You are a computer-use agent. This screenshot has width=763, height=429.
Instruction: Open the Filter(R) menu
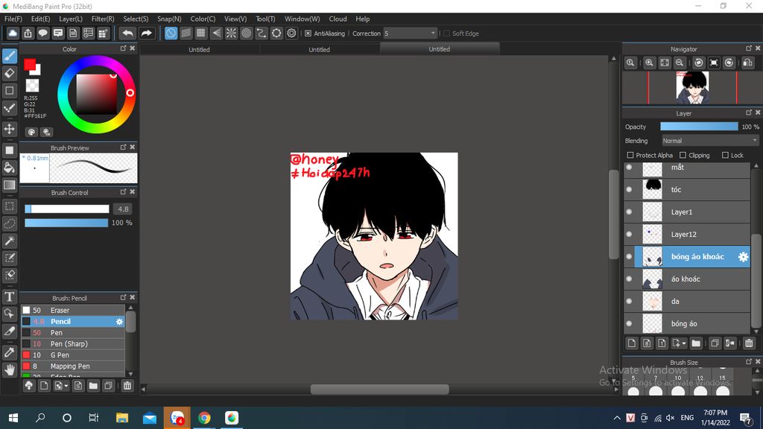click(103, 19)
